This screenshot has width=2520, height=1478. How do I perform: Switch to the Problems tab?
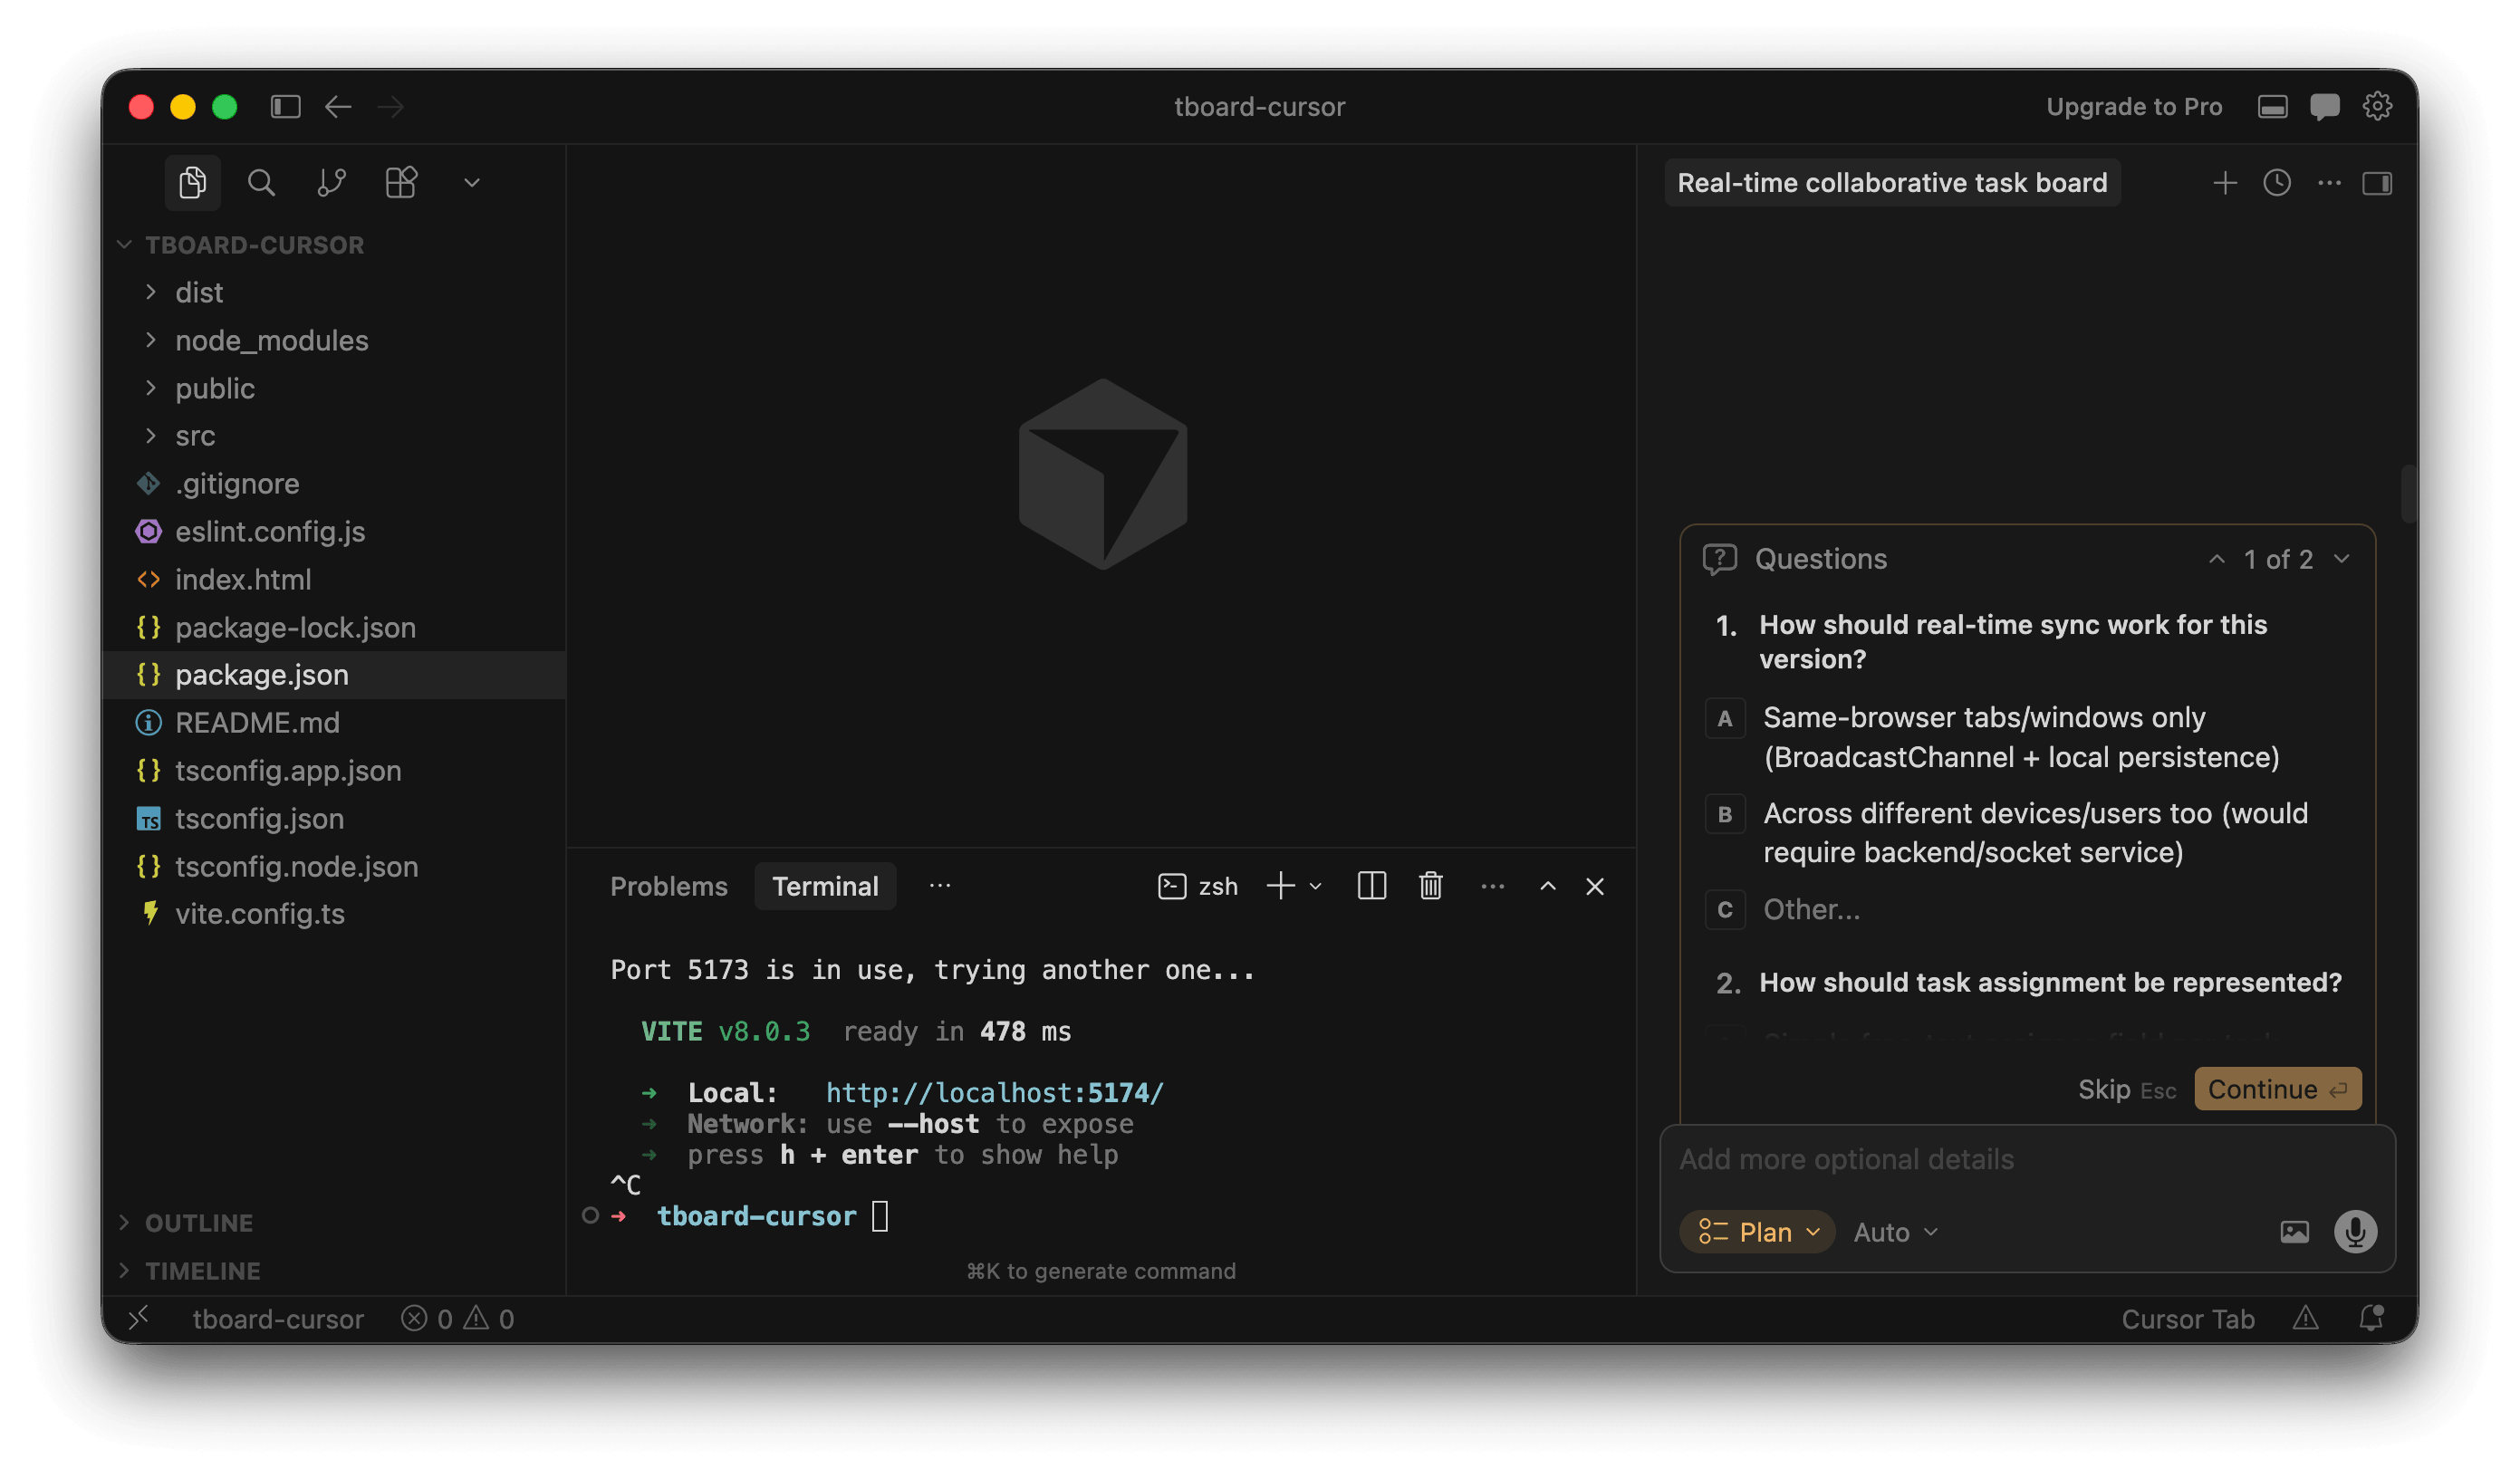669,887
